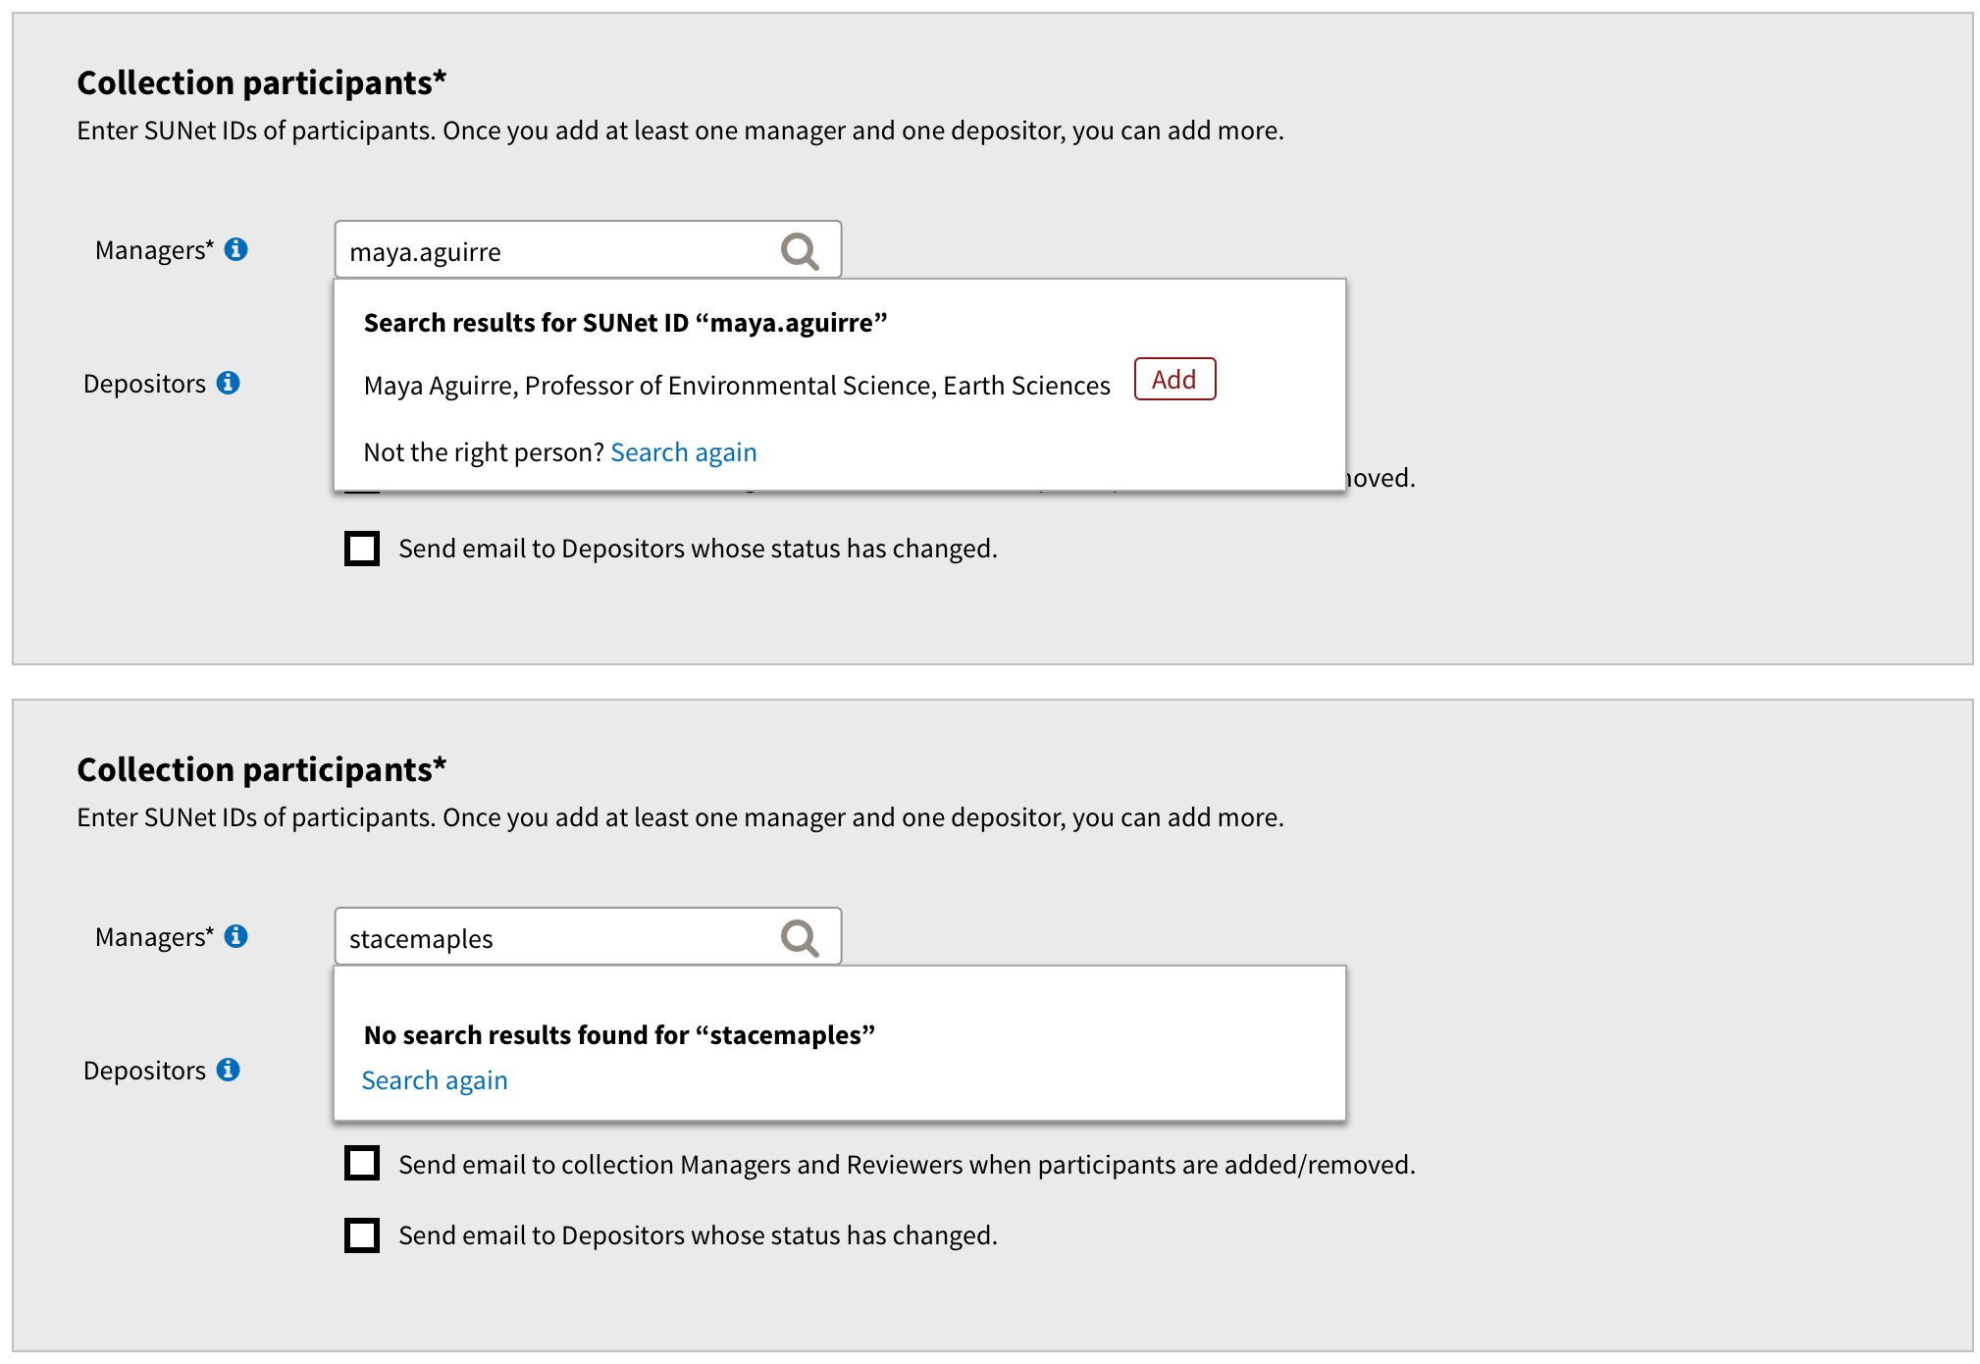Viewport: 1980px width, 1364px height.
Task: Click the Maya Aguirre search result entry
Action: point(737,385)
